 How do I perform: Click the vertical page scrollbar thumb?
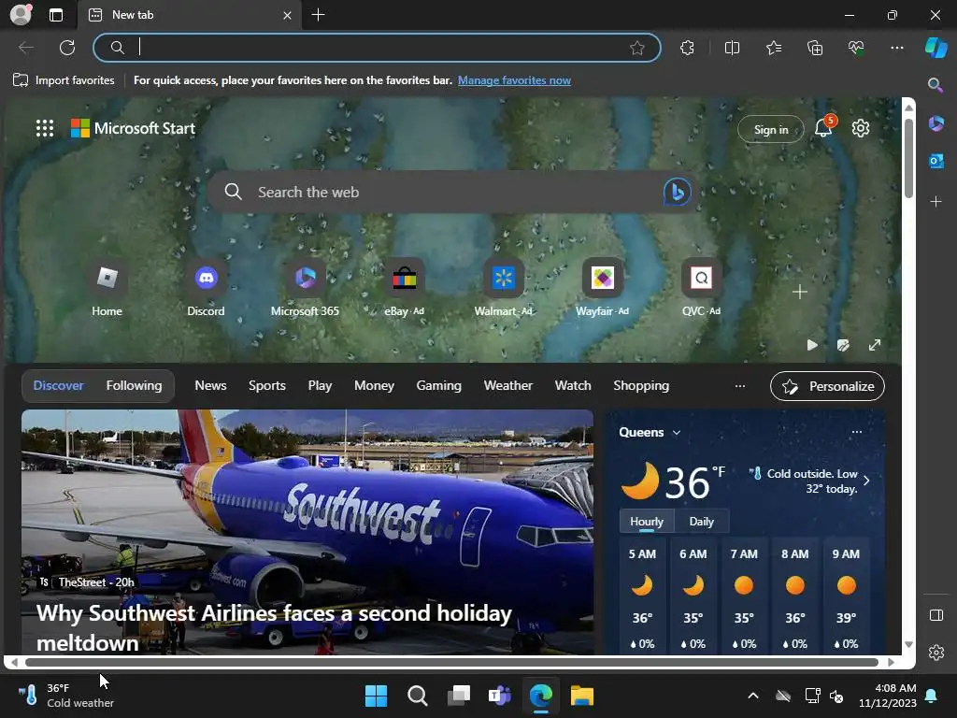pyautogui.click(x=908, y=158)
